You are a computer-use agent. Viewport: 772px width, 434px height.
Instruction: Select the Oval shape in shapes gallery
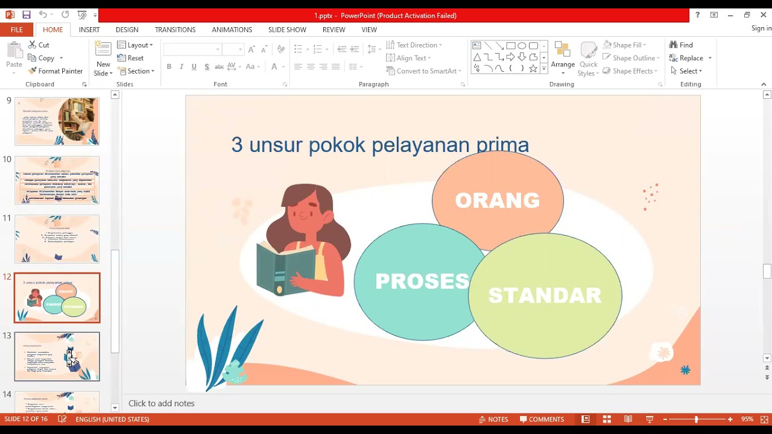point(522,46)
